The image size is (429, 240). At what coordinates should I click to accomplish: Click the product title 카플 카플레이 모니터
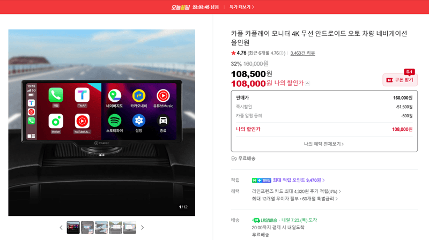[x=319, y=38]
